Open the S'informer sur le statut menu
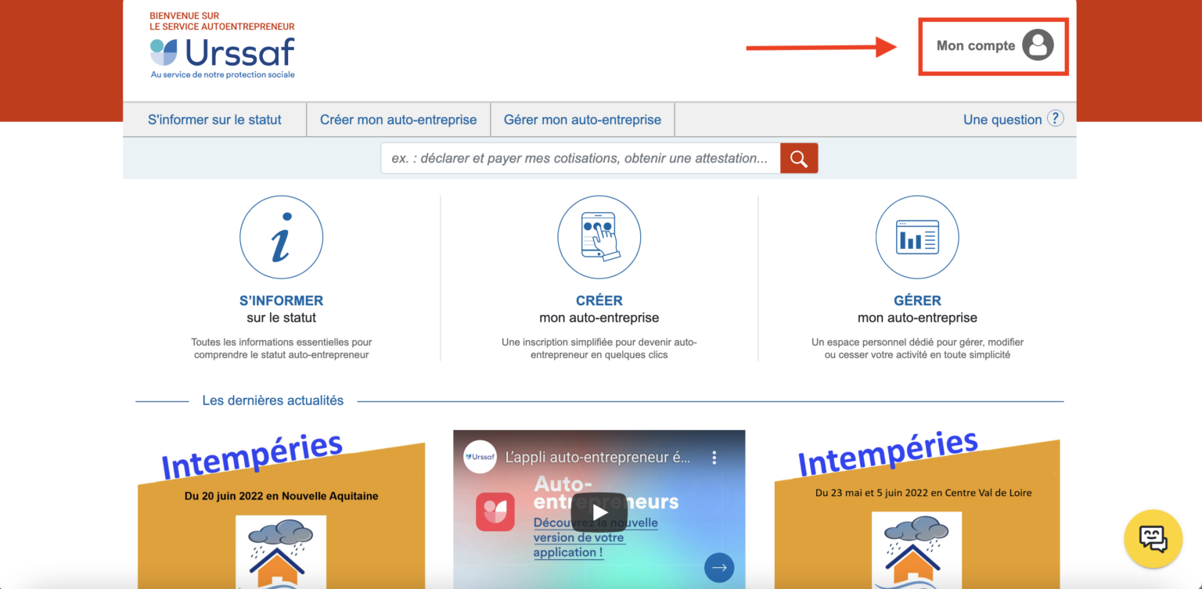The width and height of the screenshot is (1202, 589). 214,120
